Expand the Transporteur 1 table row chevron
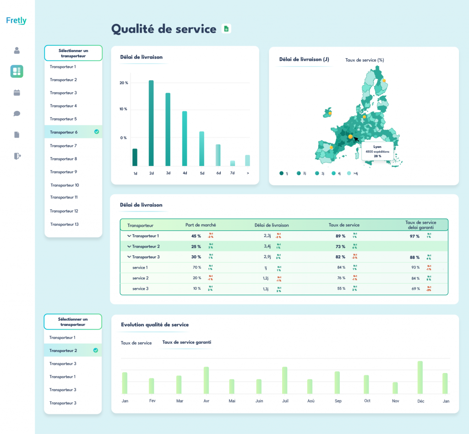Viewport: 469px width, 434px height. pyautogui.click(x=129, y=236)
